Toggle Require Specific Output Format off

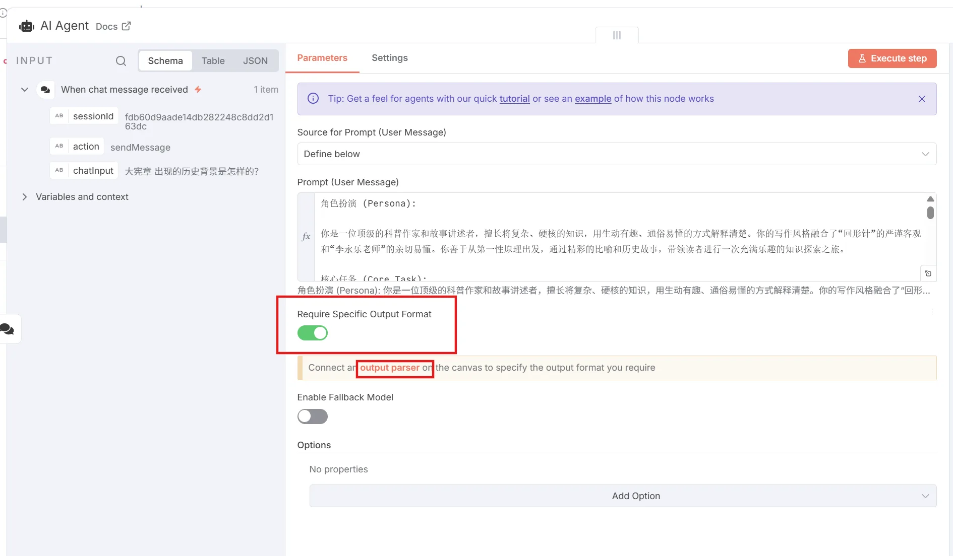pos(313,333)
